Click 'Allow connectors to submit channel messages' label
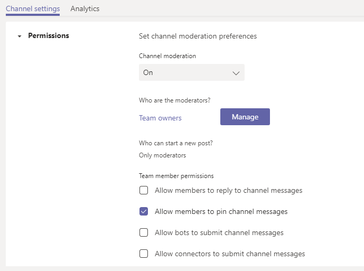The height and width of the screenshot is (271, 364). point(230,254)
